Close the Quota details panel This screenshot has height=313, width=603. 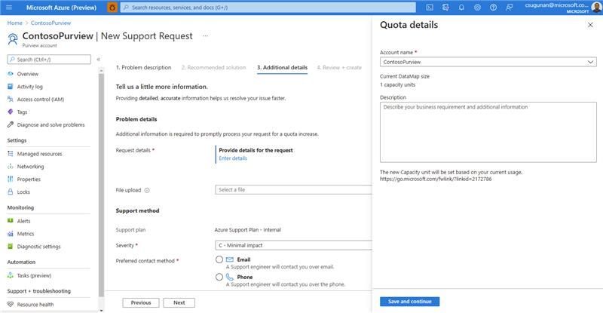pos(590,25)
